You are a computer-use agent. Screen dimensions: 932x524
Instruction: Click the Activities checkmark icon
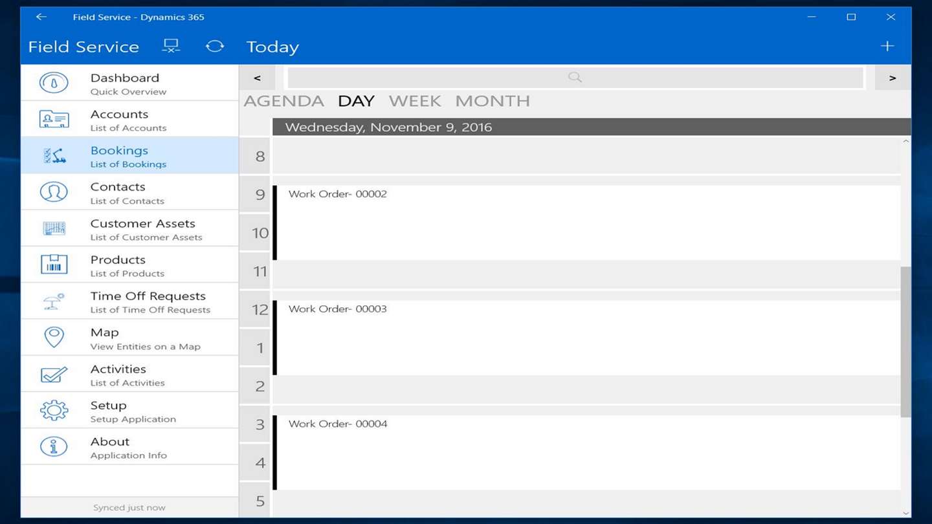pyautogui.click(x=54, y=374)
